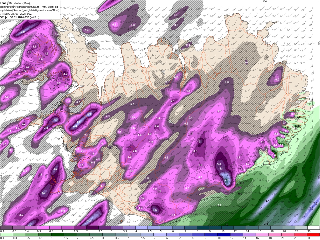This screenshot has width=320, height=240.
Task: Select the deep blue lower swatch between 10 and 12
Action: pos(224,235)
